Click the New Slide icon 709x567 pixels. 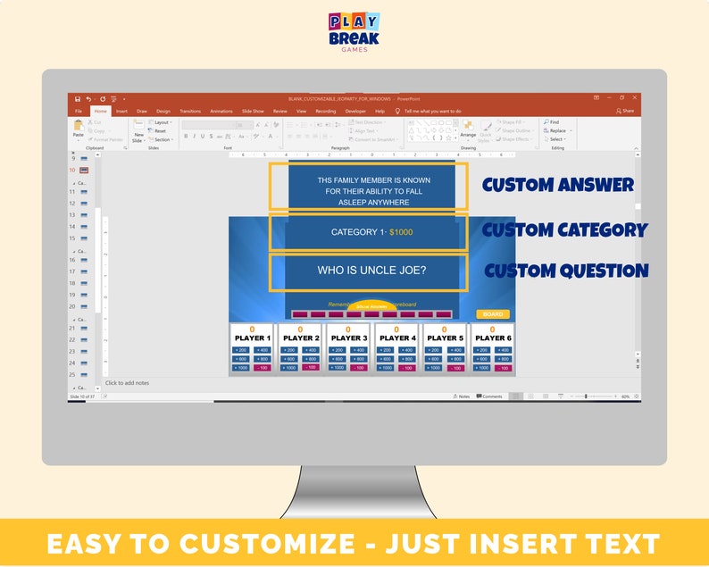click(138, 125)
